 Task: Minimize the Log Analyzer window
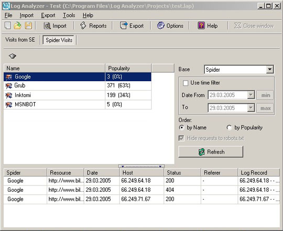click(x=260, y=6)
